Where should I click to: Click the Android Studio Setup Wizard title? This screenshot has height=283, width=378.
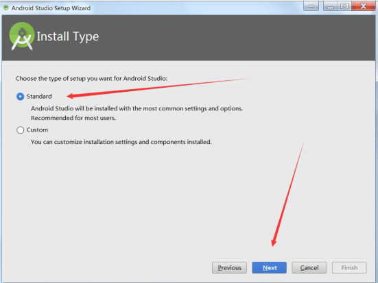pos(51,8)
